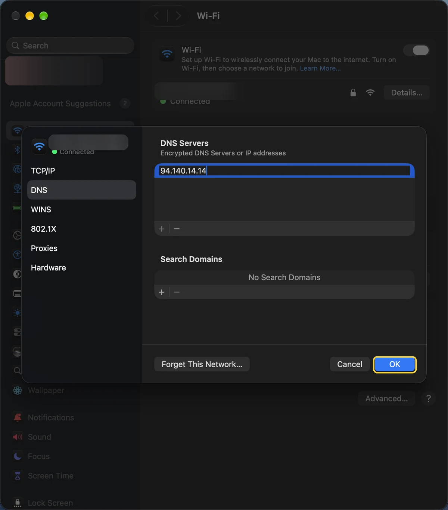Open help with the question mark button
This screenshot has height=510, width=448.
point(428,399)
